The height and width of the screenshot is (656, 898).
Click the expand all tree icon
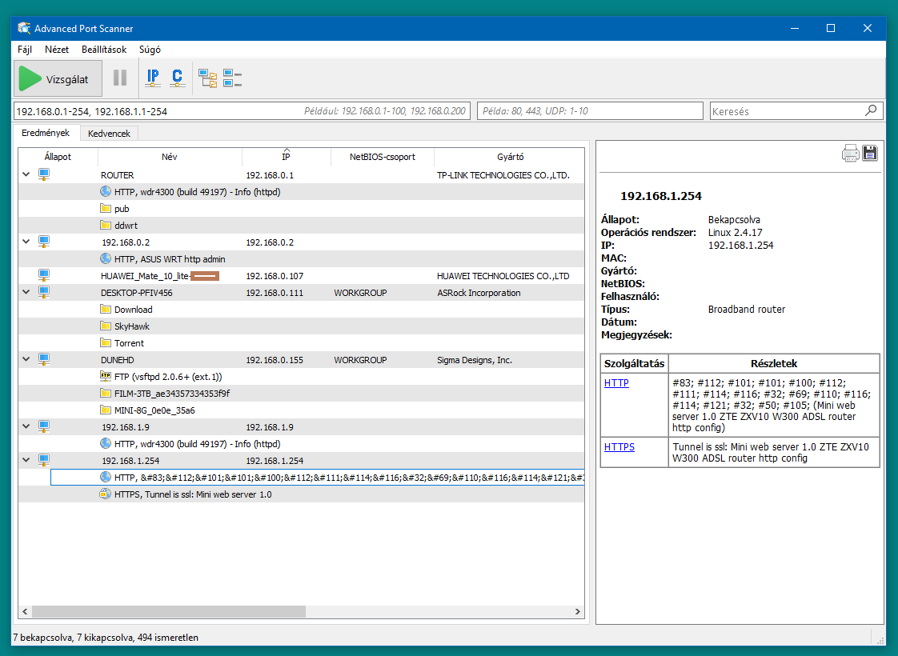[207, 78]
